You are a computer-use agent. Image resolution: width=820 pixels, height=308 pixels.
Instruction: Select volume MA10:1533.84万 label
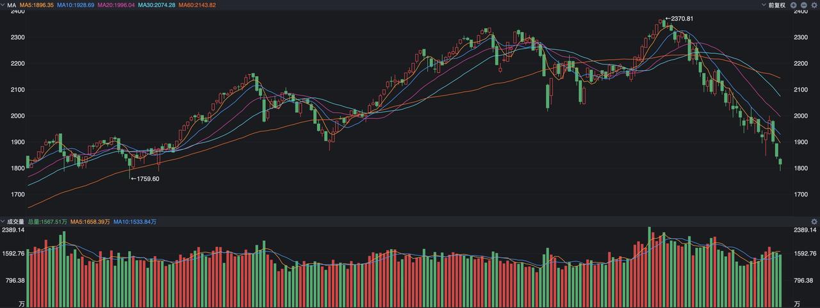coord(135,222)
